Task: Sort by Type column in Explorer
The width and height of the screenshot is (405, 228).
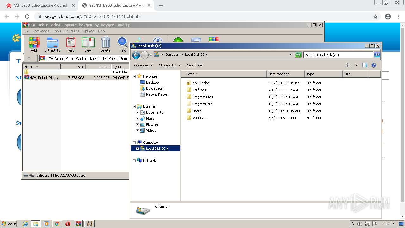Action: [x=324, y=74]
